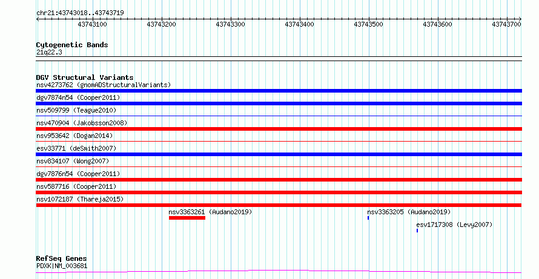Select the short red nsv3363261 bar
The width and height of the screenshot is (539, 279).
187,218
